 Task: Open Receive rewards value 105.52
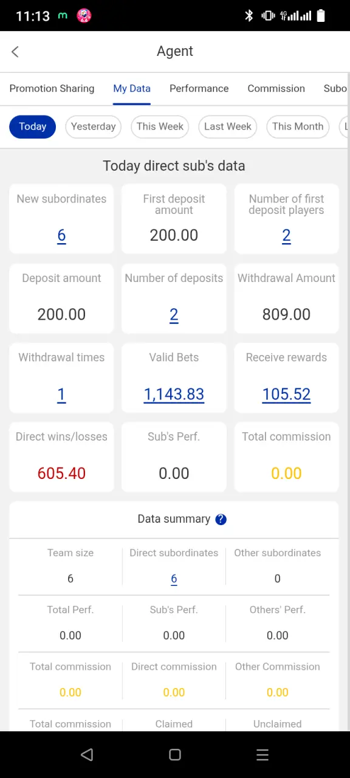(286, 394)
